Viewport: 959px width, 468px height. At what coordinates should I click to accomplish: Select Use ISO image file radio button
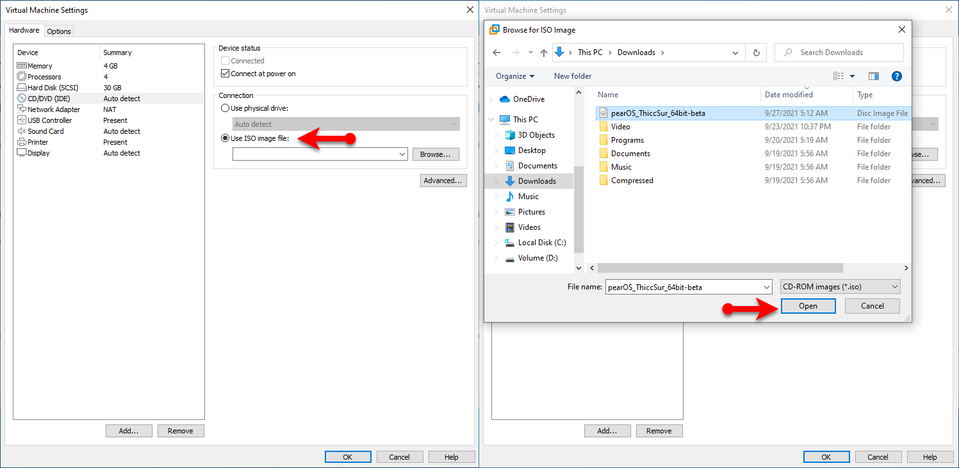[x=225, y=138]
